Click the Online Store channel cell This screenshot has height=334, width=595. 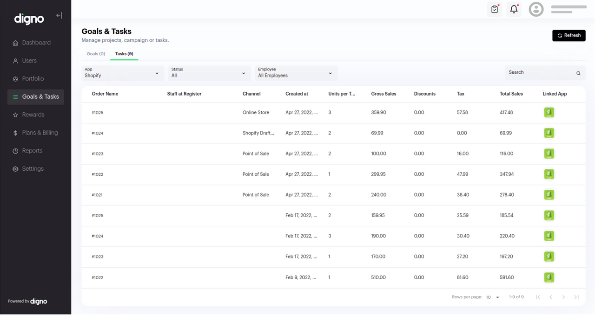click(256, 112)
